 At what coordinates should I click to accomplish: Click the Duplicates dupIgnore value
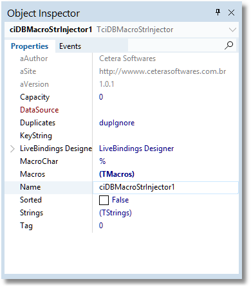click(117, 123)
